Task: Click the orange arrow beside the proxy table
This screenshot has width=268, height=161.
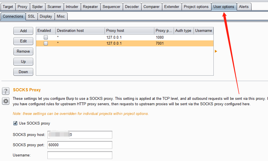Action: (216, 51)
